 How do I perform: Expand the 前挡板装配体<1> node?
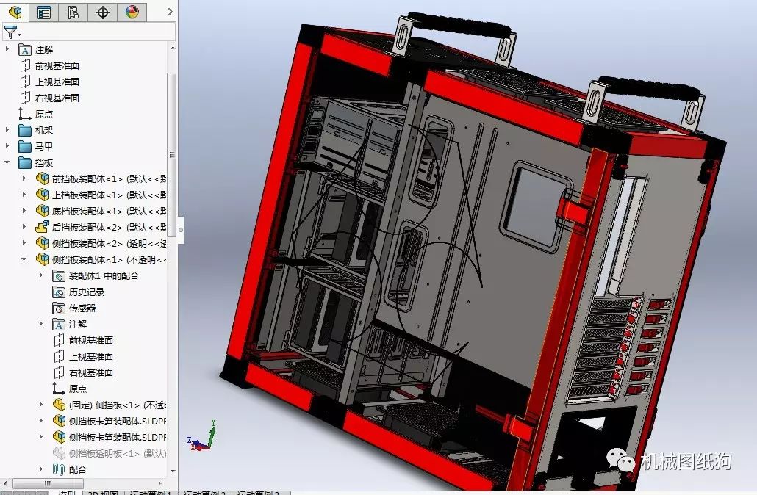click(x=24, y=178)
